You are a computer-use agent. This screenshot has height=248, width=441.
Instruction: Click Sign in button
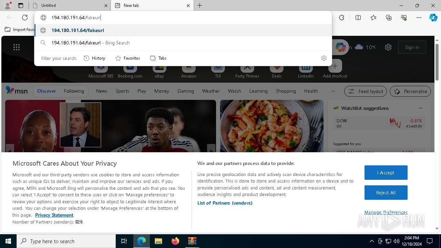pos(412,47)
